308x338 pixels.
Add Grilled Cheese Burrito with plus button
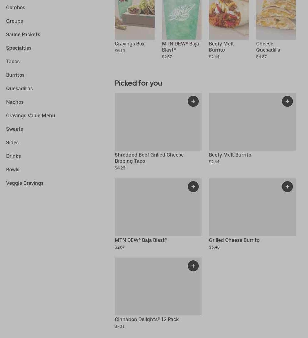click(x=287, y=187)
